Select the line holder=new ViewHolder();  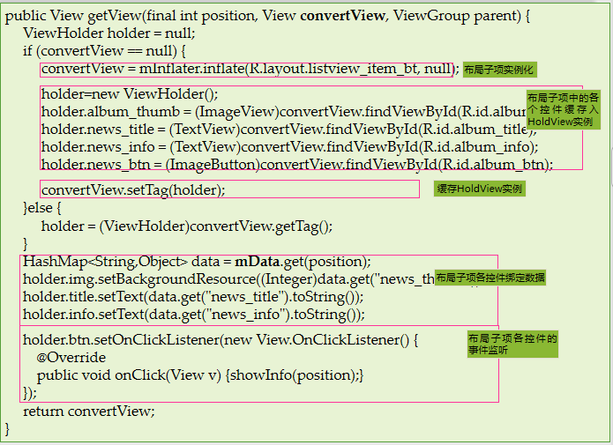[x=130, y=94]
